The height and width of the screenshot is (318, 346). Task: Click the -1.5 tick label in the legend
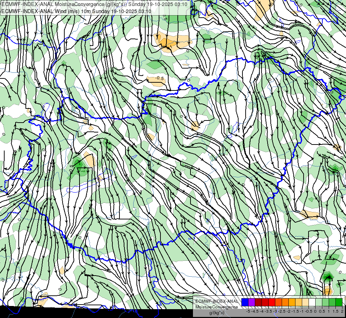click(295, 311)
